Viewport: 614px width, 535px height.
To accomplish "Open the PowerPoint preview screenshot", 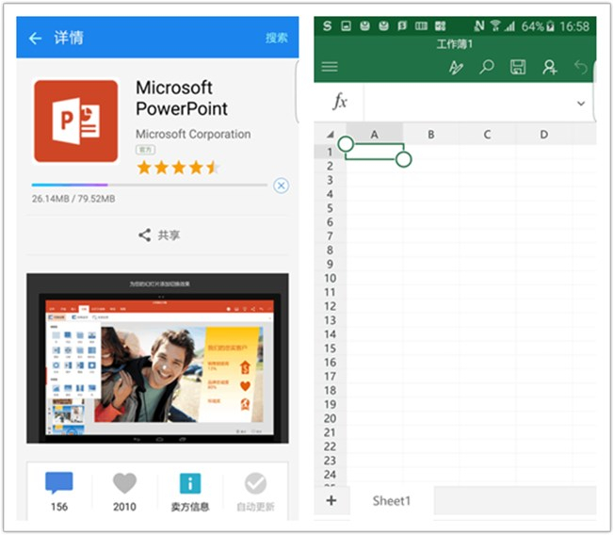I will point(158,358).
